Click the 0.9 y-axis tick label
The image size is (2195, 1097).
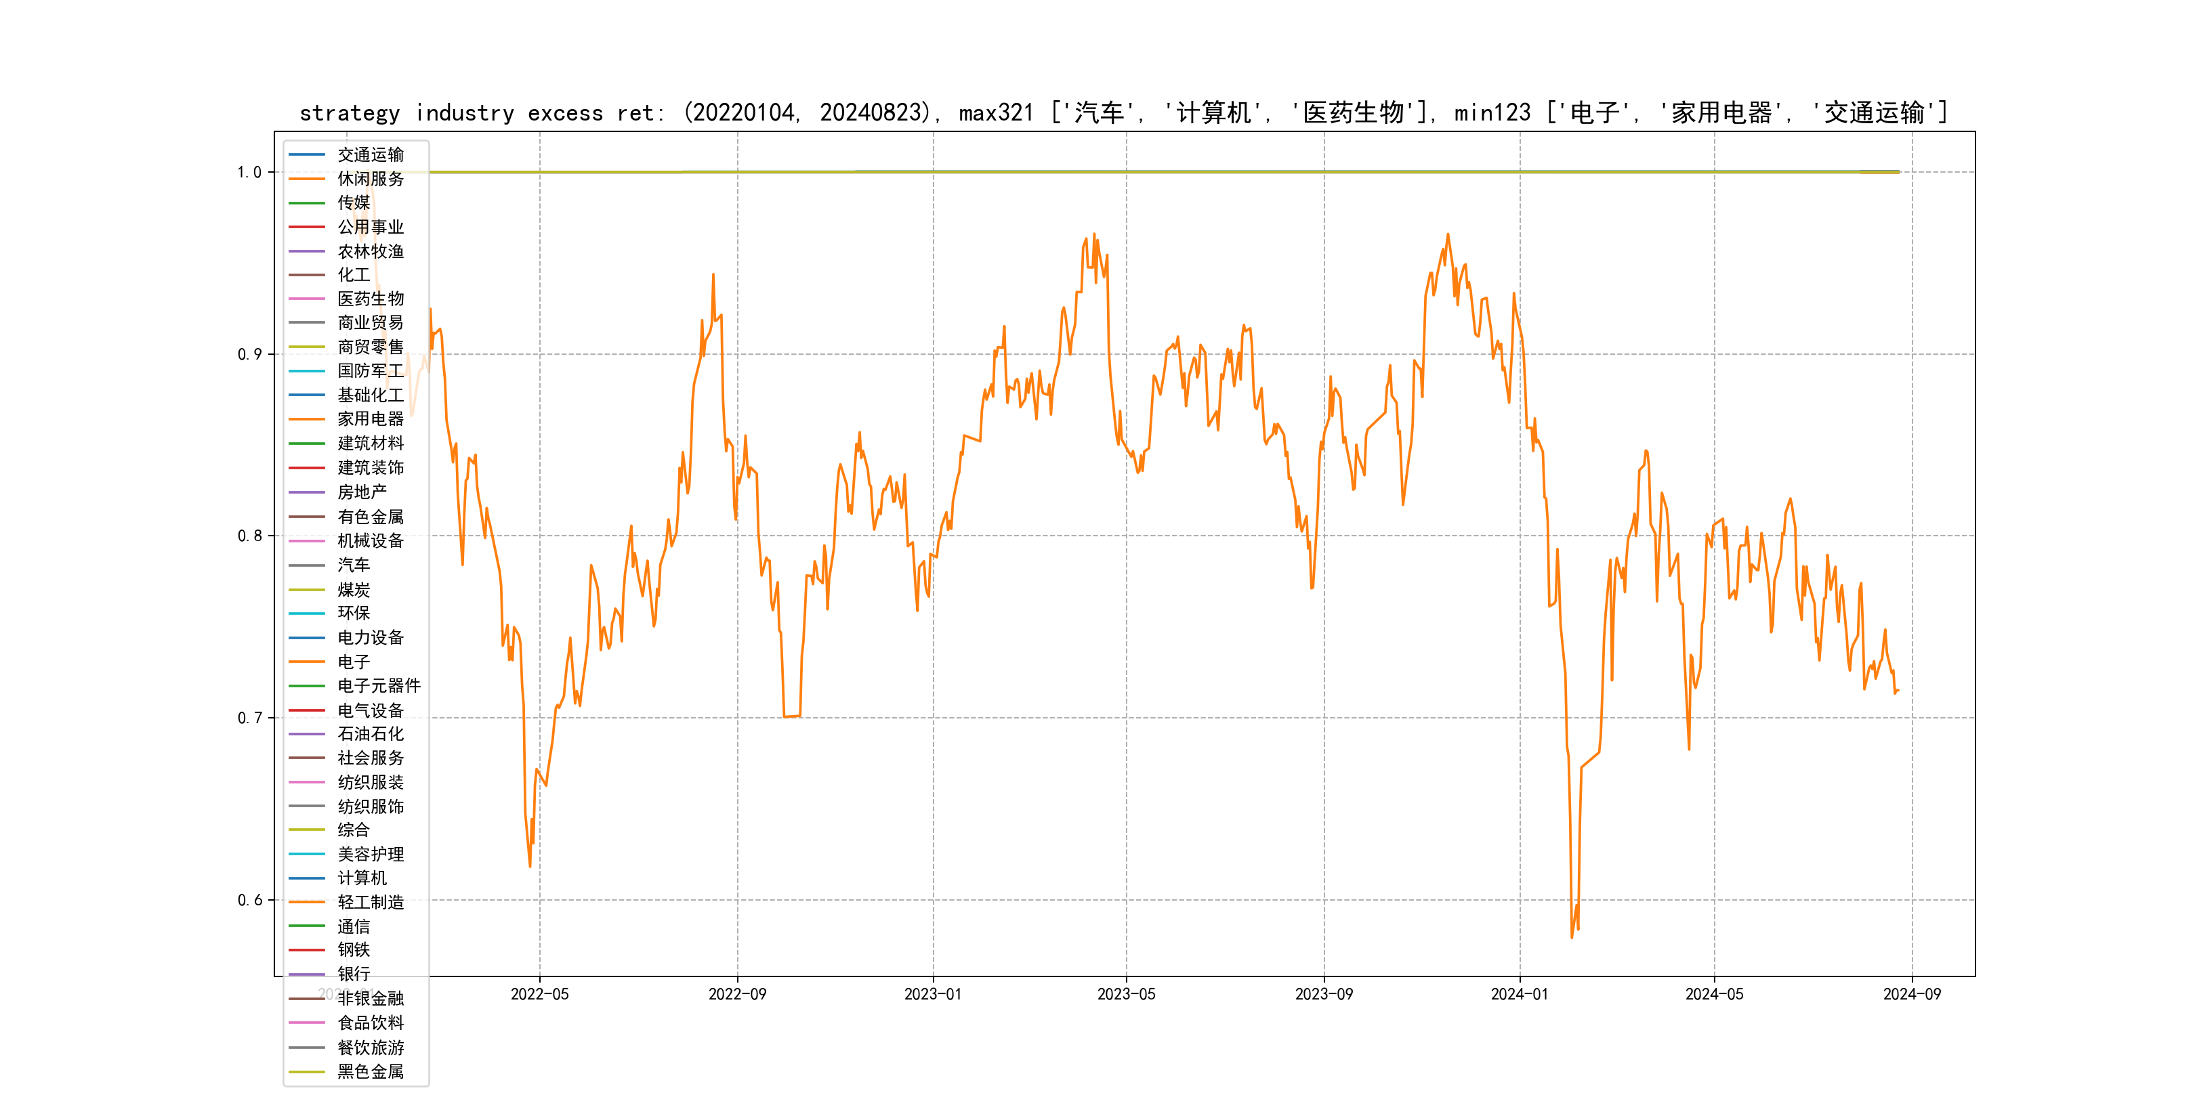pos(250,354)
